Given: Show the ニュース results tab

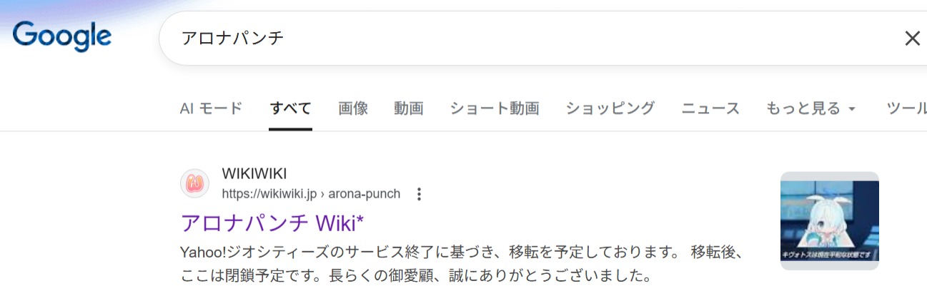Looking at the screenshot, I should coord(710,108).
